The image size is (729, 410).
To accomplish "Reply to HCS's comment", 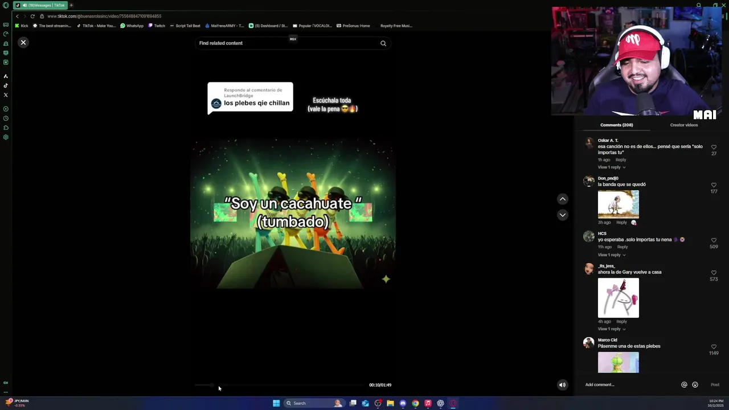I will pos(622,247).
